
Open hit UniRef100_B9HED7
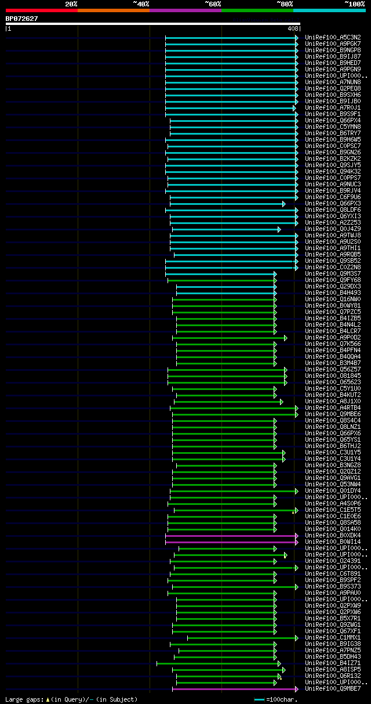pyautogui.click(x=333, y=63)
